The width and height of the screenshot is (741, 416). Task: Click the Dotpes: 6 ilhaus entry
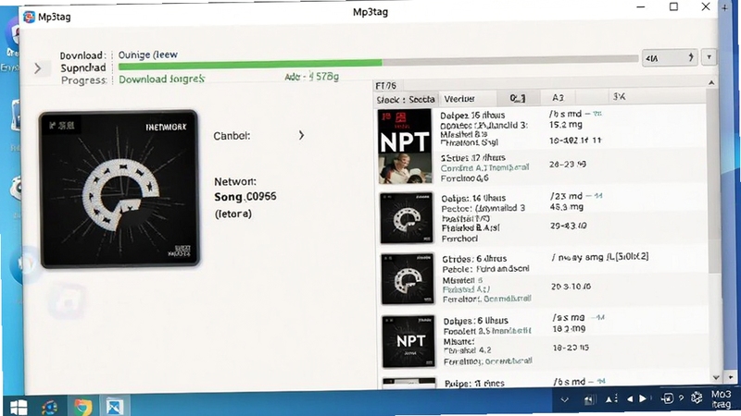click(475, 321)
